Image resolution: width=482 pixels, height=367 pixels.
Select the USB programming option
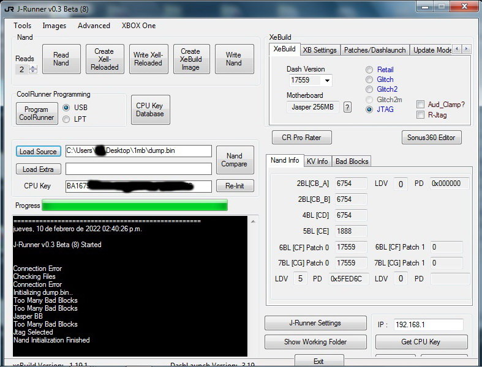point(66,108)
